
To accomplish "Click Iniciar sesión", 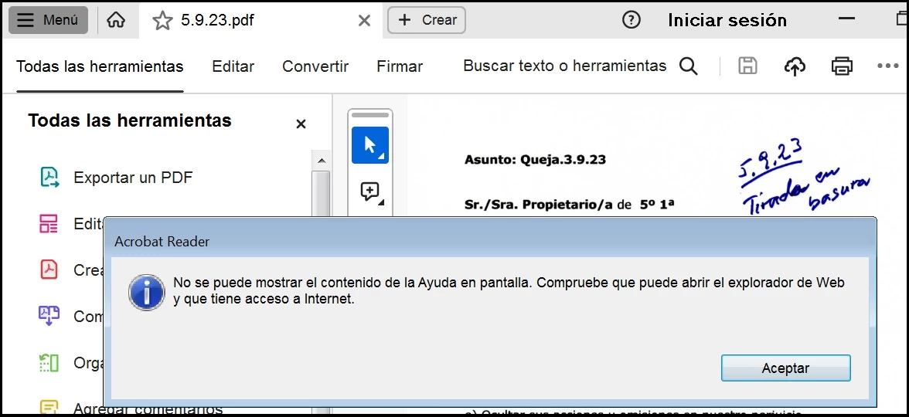I will point(727,20).
